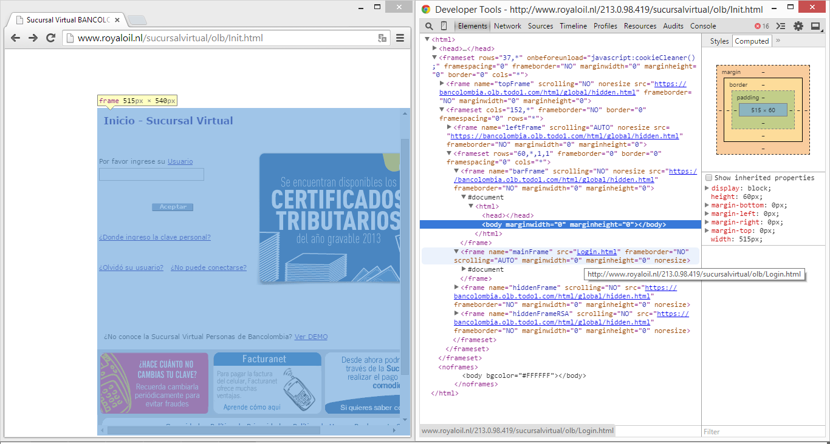Open the Audits panel

point(673,26)
